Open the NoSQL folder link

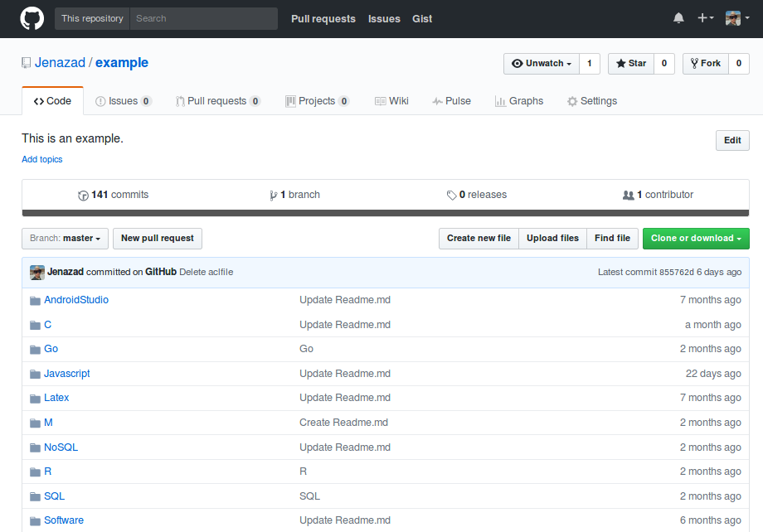[61, 447]
